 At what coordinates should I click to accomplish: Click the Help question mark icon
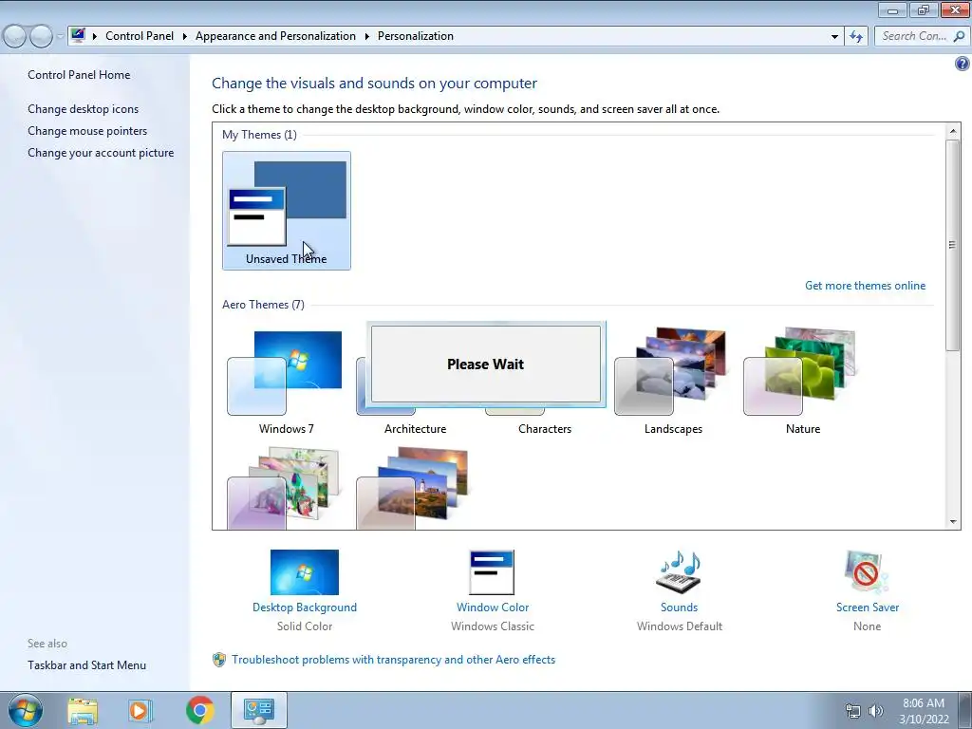[x=963, y=64]
